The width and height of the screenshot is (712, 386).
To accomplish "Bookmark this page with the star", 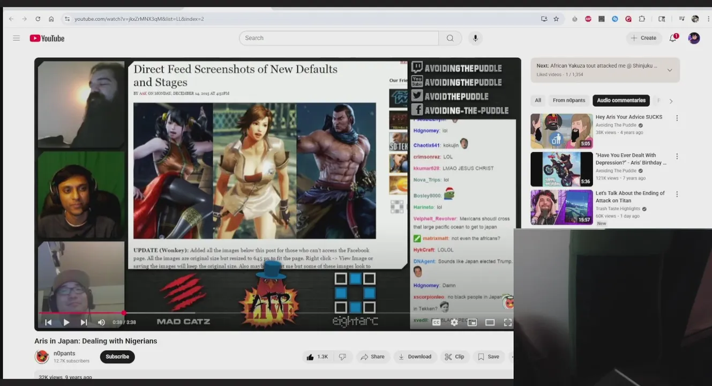I will [556, 19].
